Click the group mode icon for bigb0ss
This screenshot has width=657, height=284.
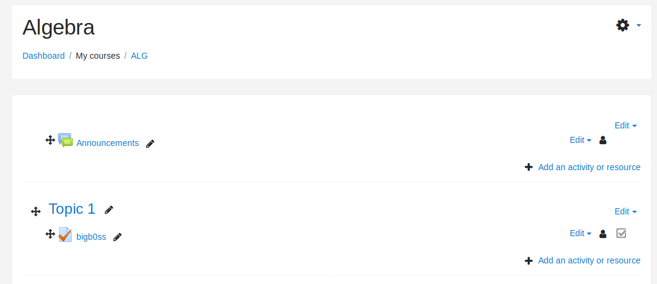pyautogui.click(x=602, y=234)
